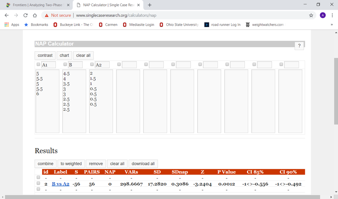
Task: Show more bookmarks with the chevron
Action: tap(332, 25)
